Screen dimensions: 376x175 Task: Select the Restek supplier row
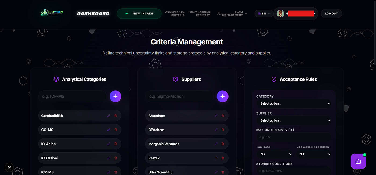(187, 158)
